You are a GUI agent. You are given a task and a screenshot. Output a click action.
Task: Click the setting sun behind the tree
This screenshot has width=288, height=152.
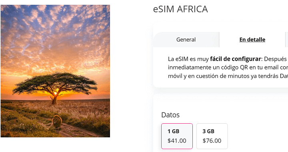[x=55, y=93]
